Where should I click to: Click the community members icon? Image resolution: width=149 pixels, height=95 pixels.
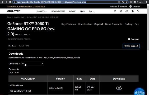[x=127, y=11]
